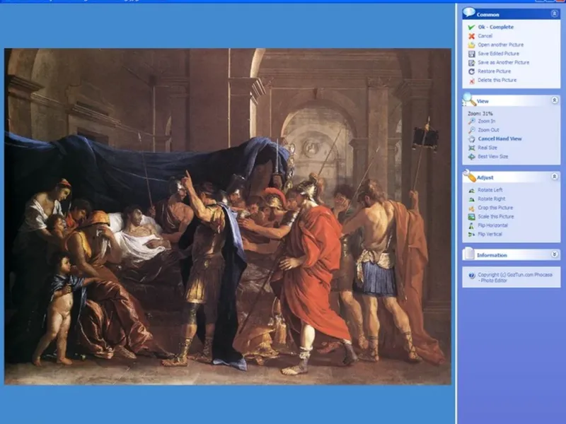This screenshot has height=424, width=566.
Task: Select Ok - Complete link
Action: coord(496,27)
